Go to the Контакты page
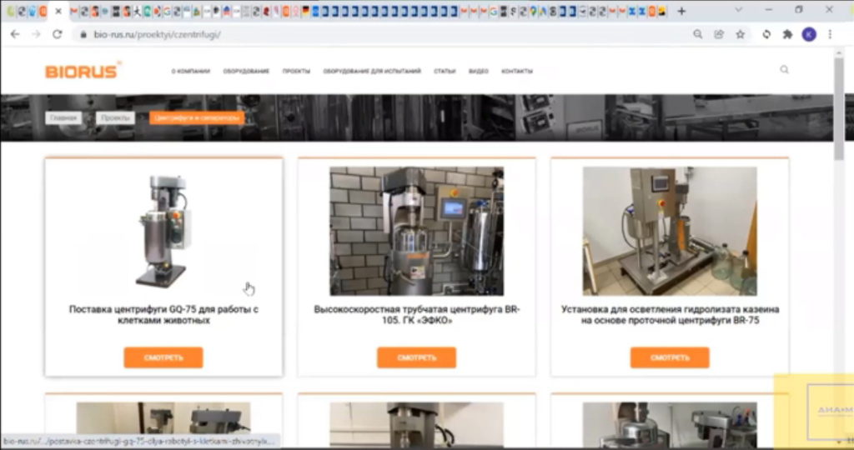 517,72
